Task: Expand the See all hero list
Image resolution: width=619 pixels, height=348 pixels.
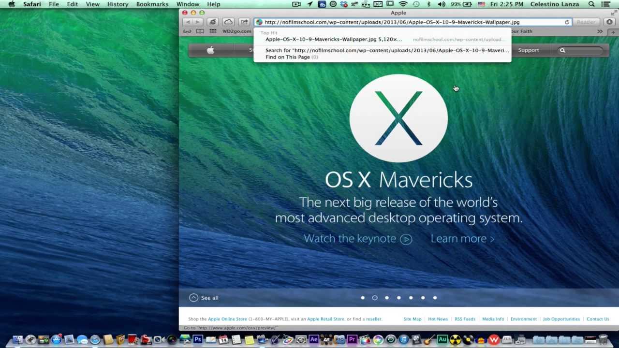Action: pyautogui.click(x=204, y=298)
